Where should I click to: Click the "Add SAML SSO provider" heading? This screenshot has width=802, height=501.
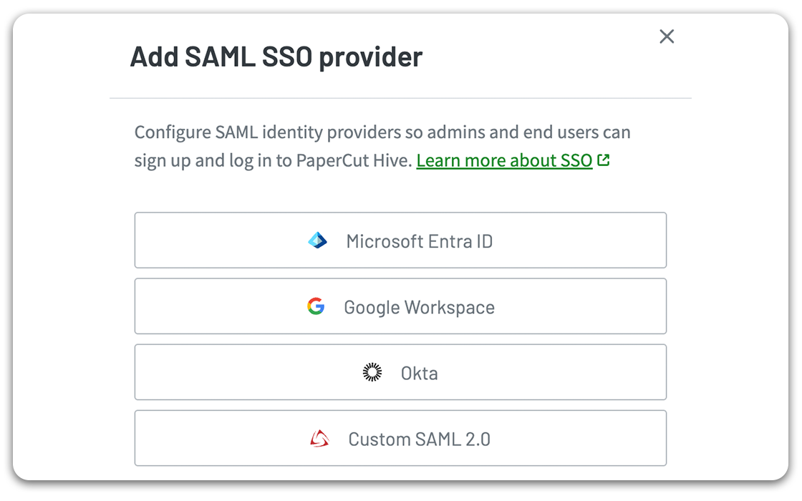coord(276,57)
